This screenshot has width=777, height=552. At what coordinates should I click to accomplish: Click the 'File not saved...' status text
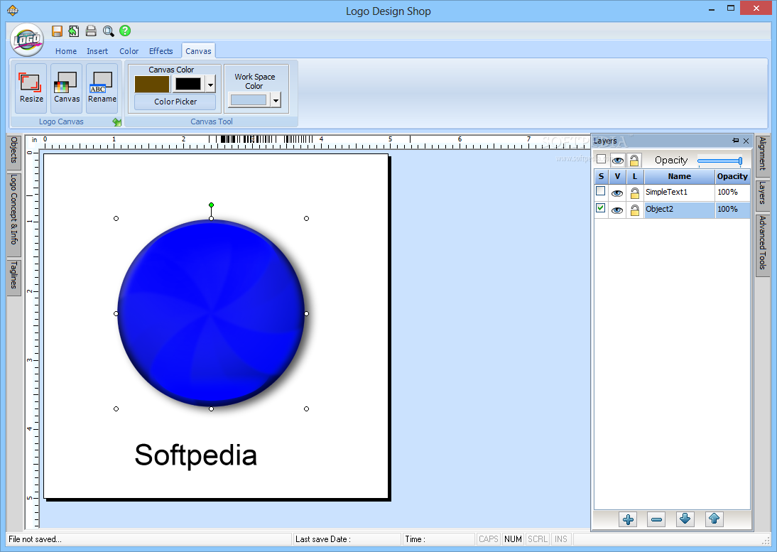36,539
